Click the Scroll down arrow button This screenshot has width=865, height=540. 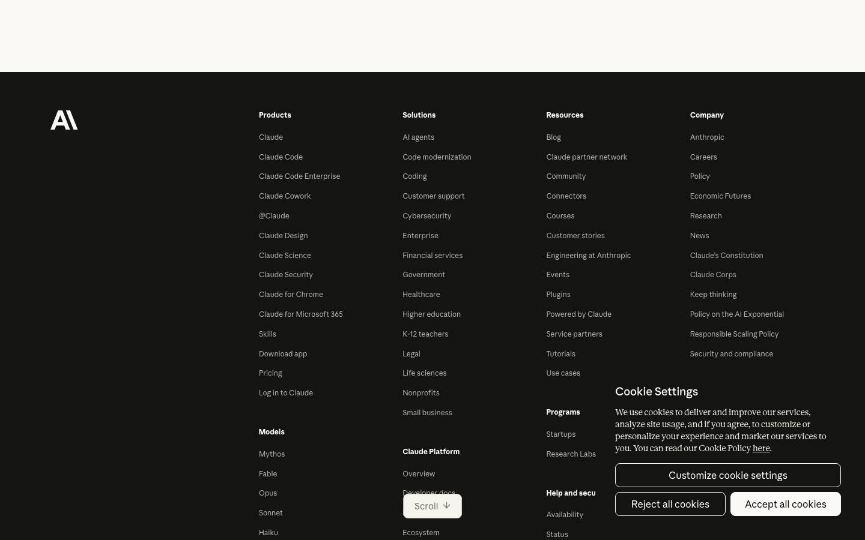pos(432,506)
